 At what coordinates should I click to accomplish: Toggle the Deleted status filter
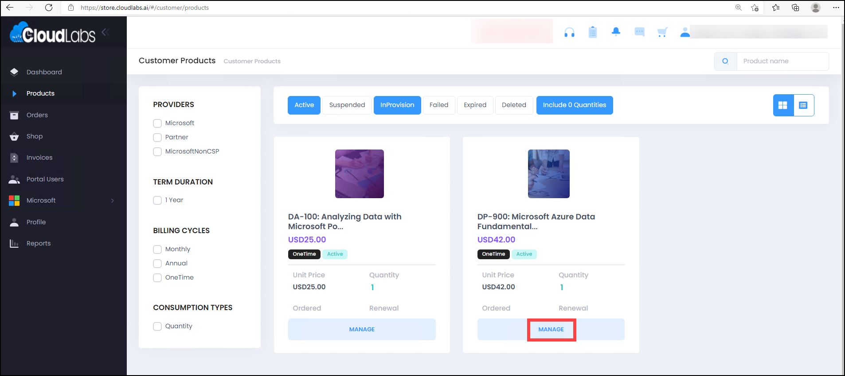(x=514, y=105)
